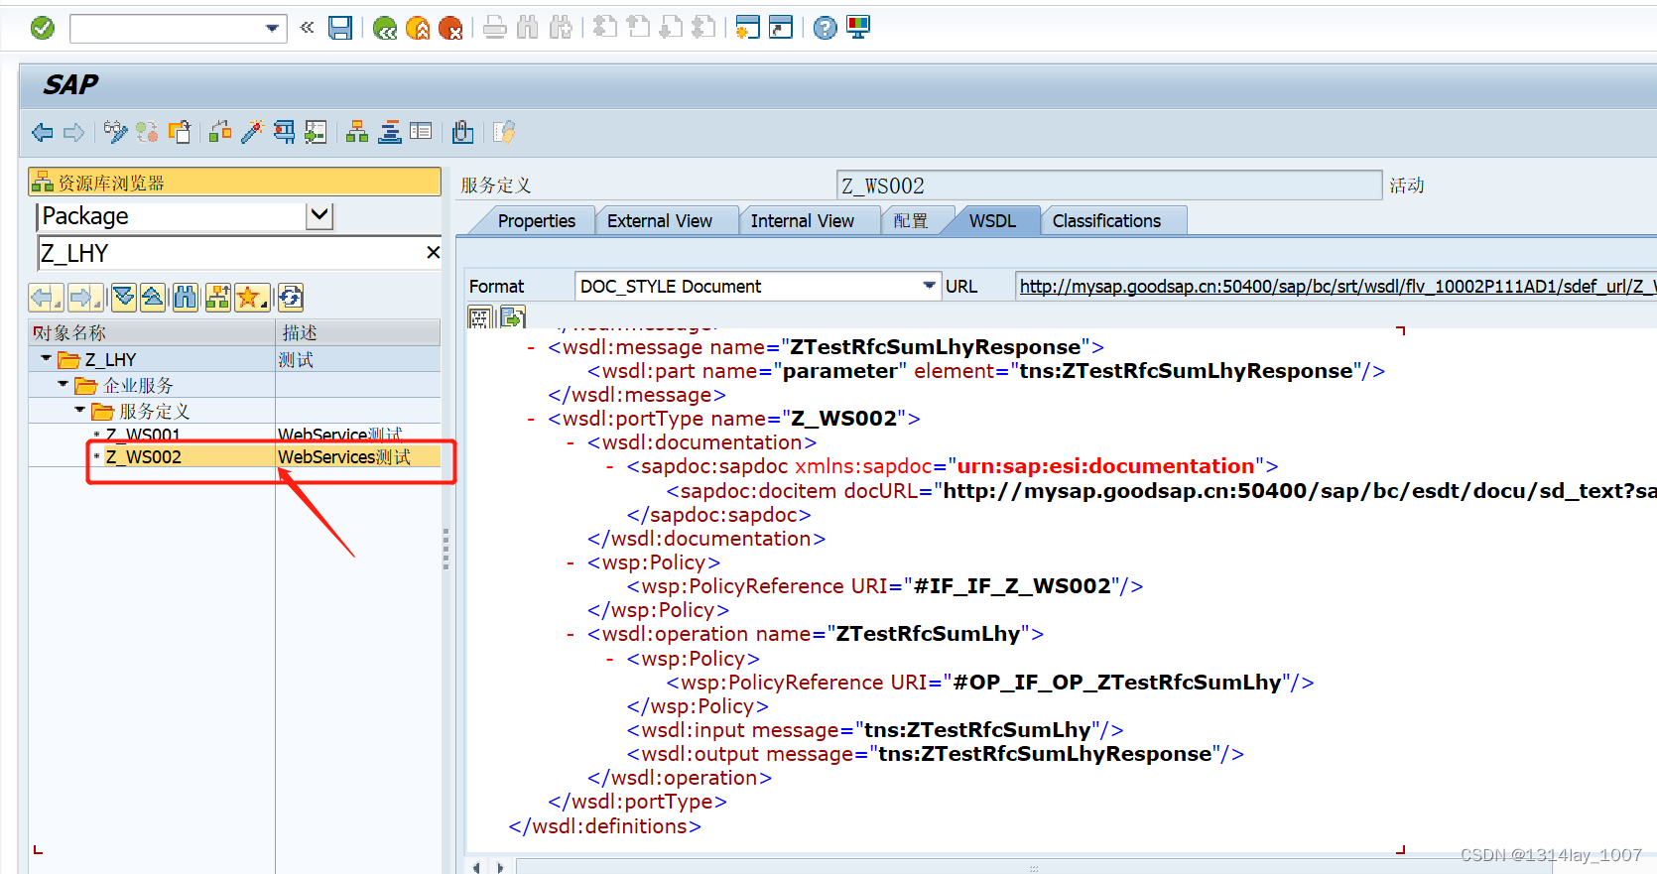This screenshot has height=874, width=1657.
Task: Refresh the object list
Action: point(290,297)
